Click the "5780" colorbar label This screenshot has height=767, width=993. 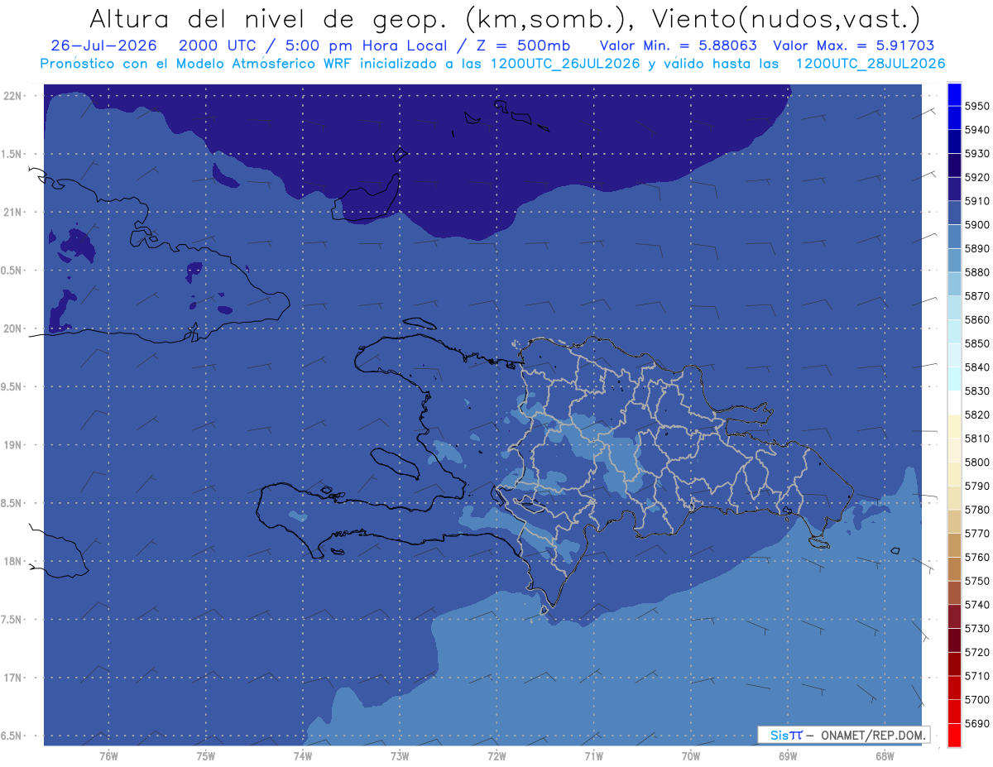pyautogui.click(x=977, y=510)
